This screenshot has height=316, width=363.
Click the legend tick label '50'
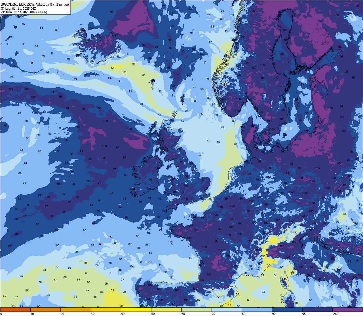pyautogui.click(x=153, y=314)
